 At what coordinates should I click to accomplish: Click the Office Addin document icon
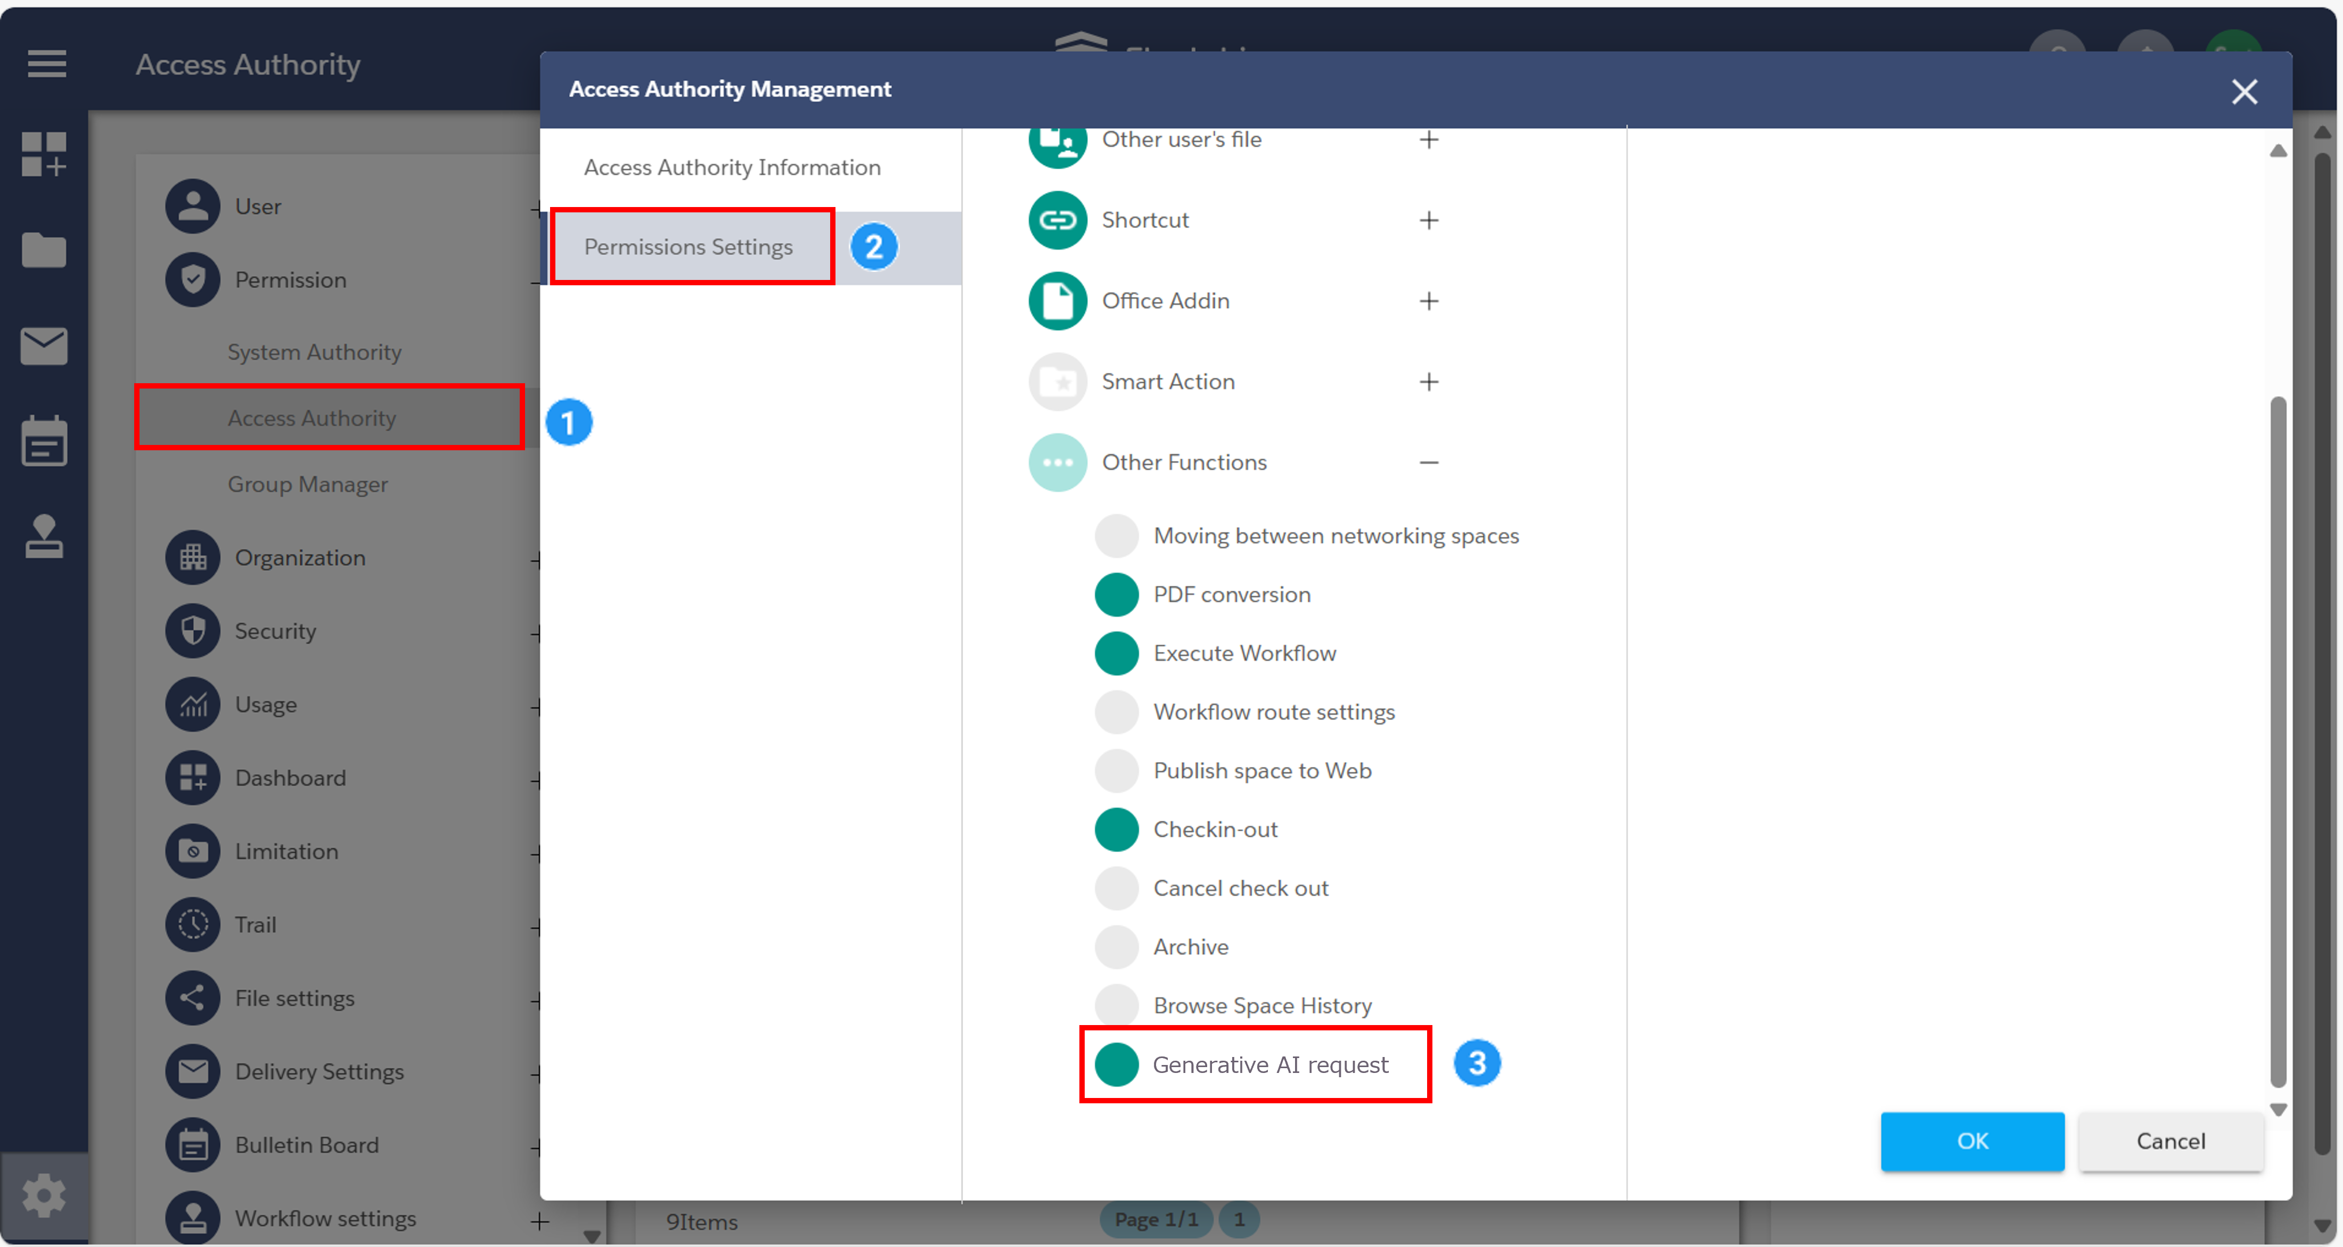[x=1058, y=301]
